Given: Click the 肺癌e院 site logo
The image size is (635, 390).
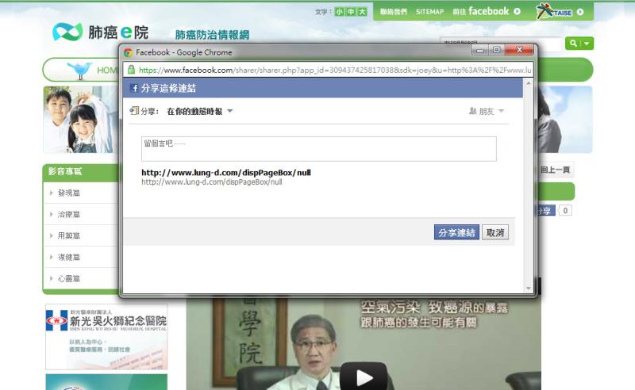Looking at the screenshot, I should (101, 32).
